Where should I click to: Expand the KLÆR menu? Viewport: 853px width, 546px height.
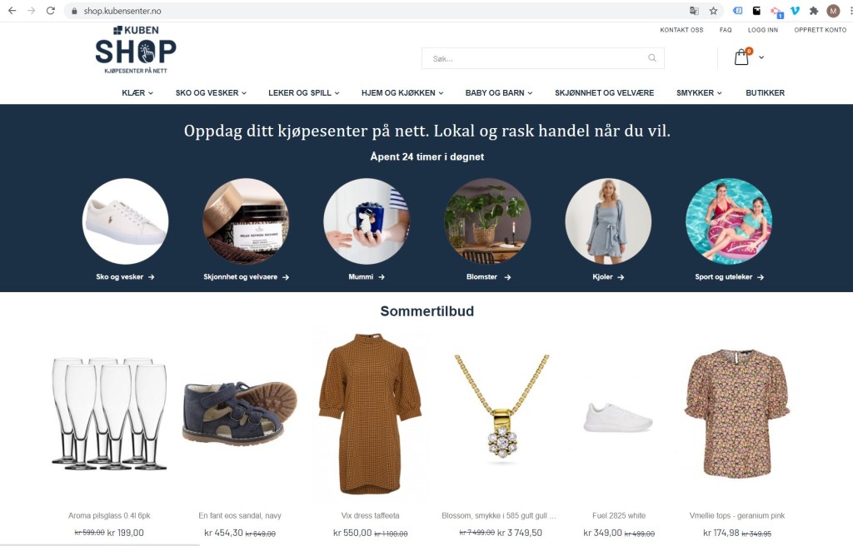tap(137, 93)
